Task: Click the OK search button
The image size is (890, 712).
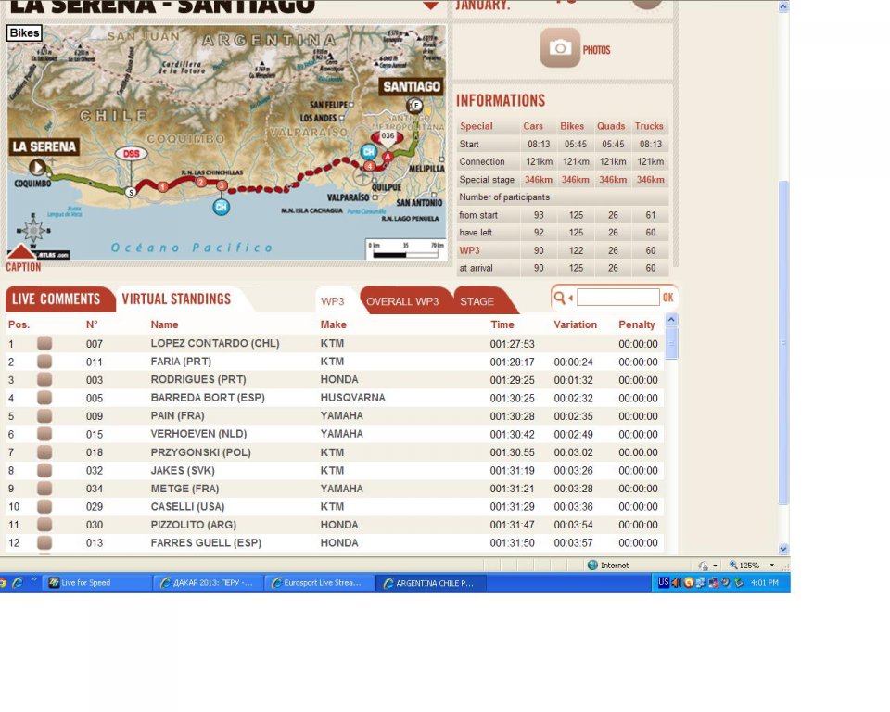Action: [x=668, y=298]
